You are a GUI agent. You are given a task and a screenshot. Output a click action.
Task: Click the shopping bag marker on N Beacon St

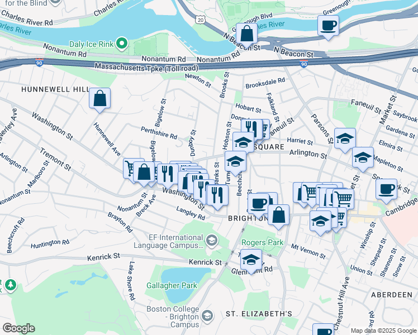(x=246, y=33)
